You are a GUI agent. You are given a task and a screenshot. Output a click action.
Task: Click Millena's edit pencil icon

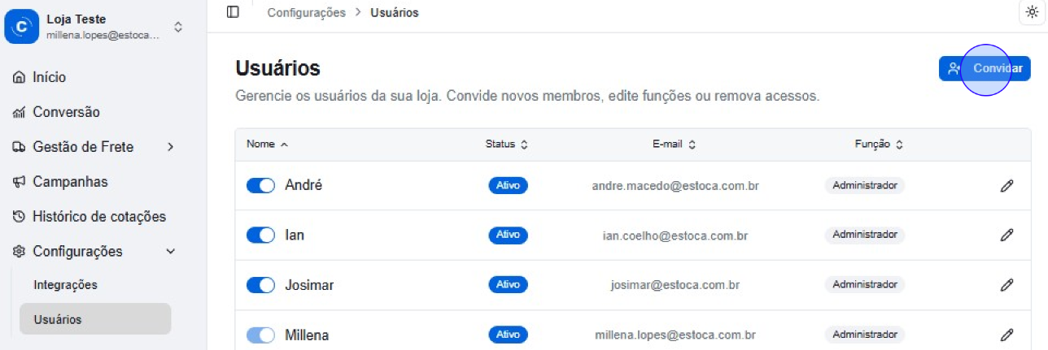[x=1007, y=335]
